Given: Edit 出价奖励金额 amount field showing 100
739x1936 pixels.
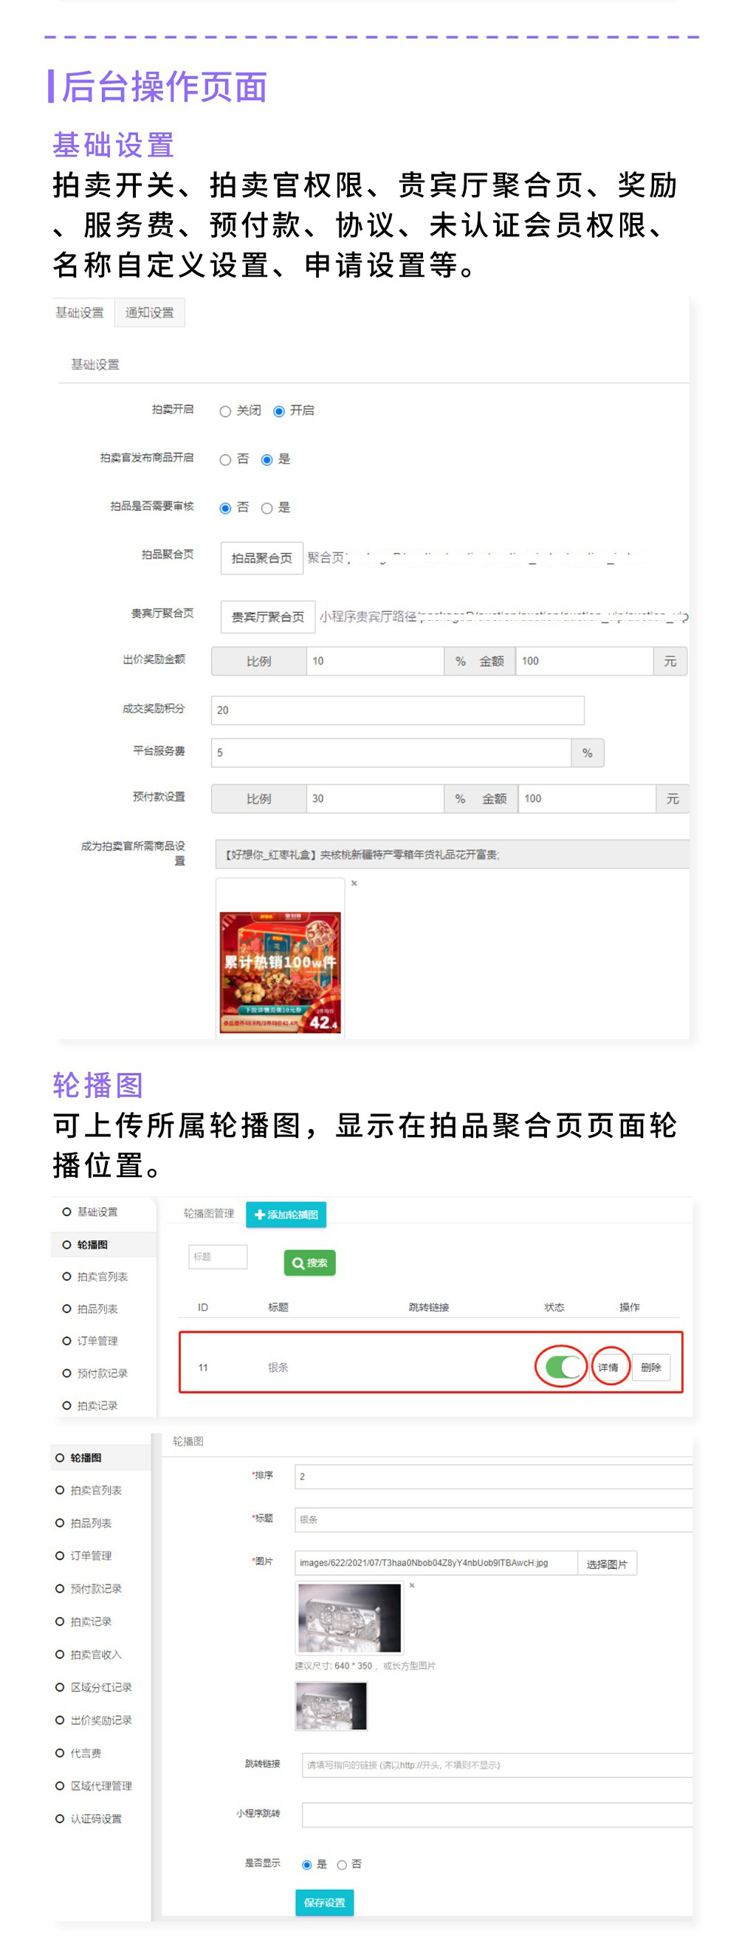Looking at the screenshot, I should coord(584,662).
